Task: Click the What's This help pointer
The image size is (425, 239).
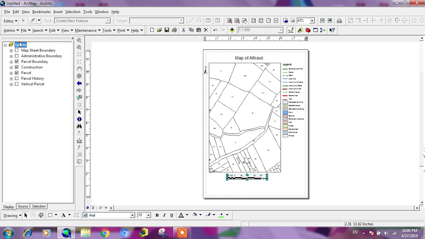Action: coord(332,30)
